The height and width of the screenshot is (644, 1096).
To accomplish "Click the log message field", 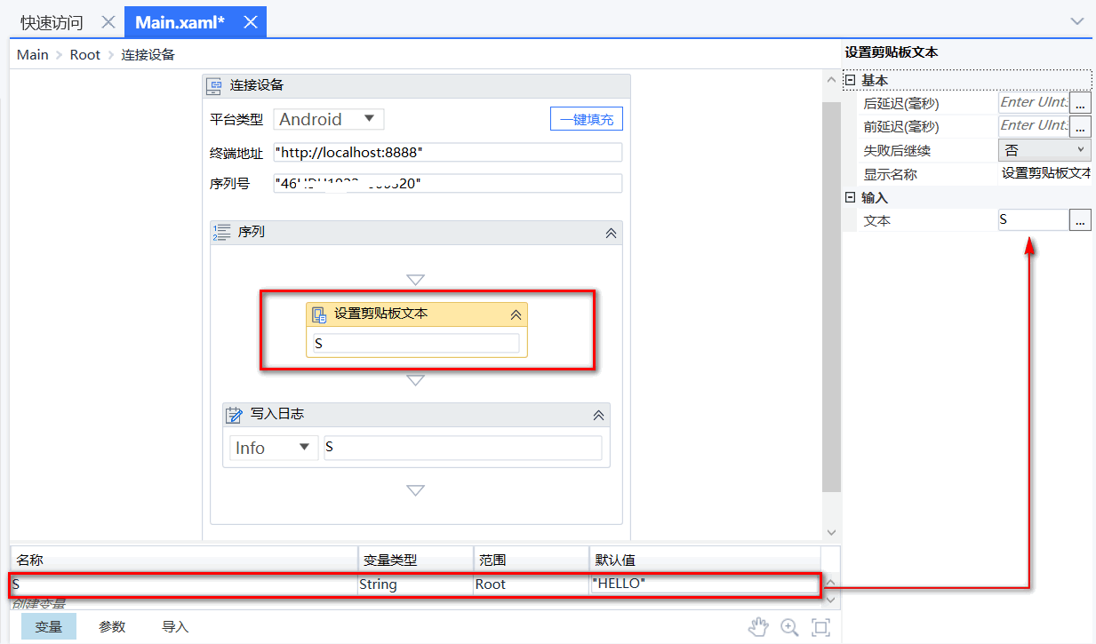I will tap(462, 448).
